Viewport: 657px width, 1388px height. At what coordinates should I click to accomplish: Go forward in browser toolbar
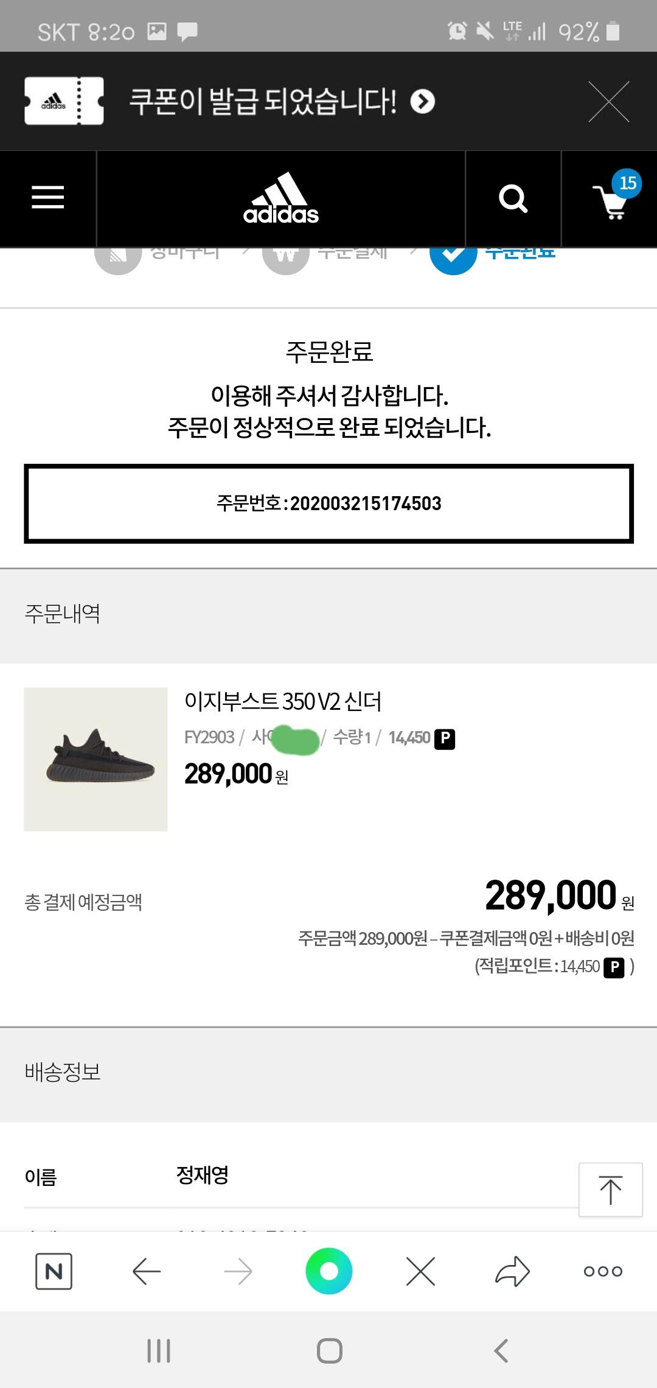pos(238,1271)
